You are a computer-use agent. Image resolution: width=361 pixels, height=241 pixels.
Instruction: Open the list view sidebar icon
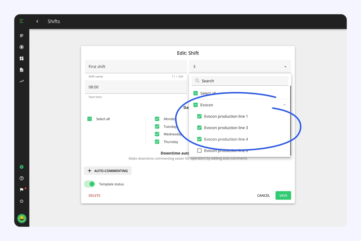coord(22,36)
